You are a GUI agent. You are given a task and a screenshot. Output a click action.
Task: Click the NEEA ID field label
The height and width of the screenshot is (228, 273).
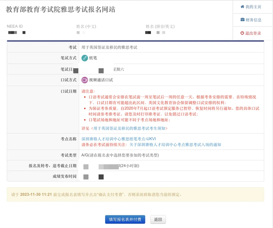point(15,26)
